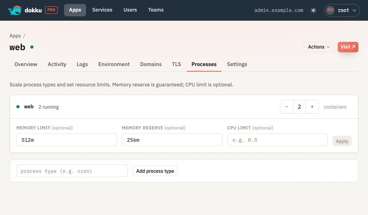Toggle the light/dark theme sun icon
Viewport: 368px width, 215px height.
313,10
